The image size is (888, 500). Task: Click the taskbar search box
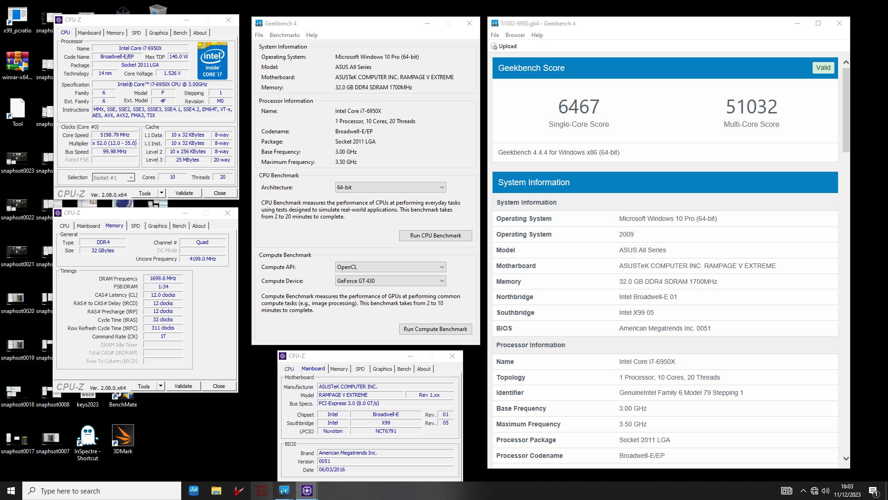(x=102, y=491)
